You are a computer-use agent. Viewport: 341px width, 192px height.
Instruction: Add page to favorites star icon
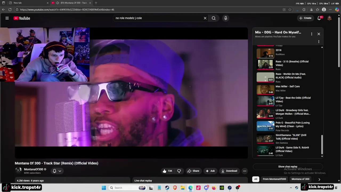[x=290, y=10]
